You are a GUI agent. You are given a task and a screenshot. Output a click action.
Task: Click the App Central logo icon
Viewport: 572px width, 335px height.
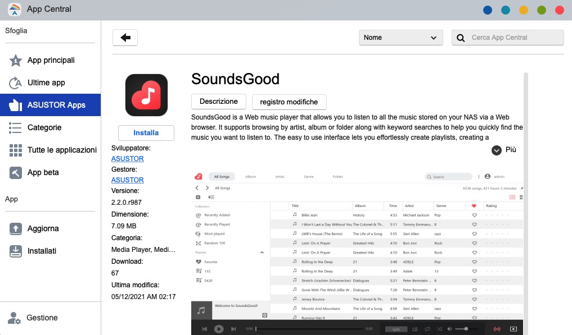point(14,10)
